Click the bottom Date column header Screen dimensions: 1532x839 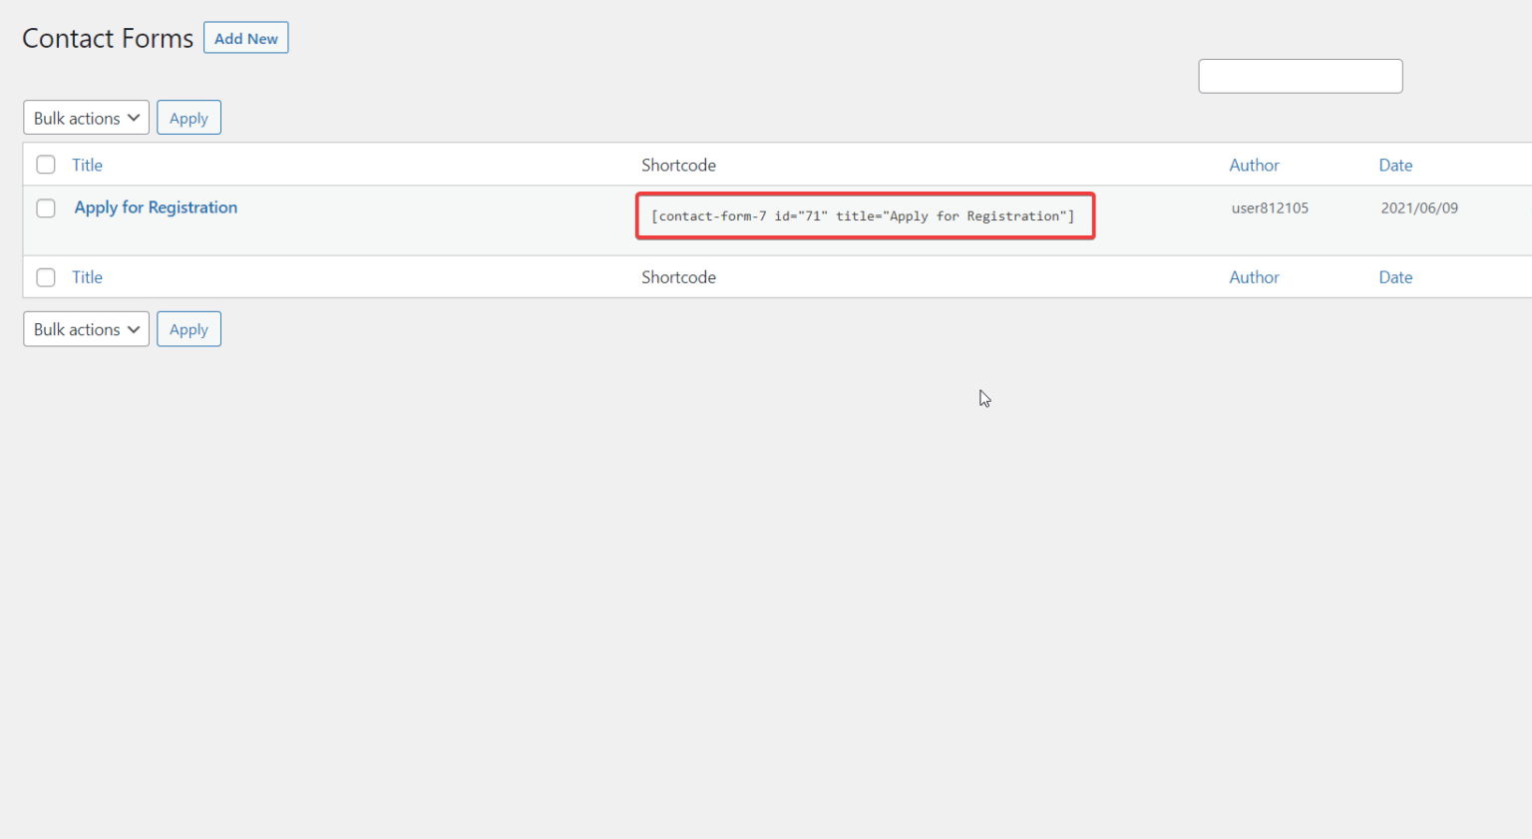1395,276
